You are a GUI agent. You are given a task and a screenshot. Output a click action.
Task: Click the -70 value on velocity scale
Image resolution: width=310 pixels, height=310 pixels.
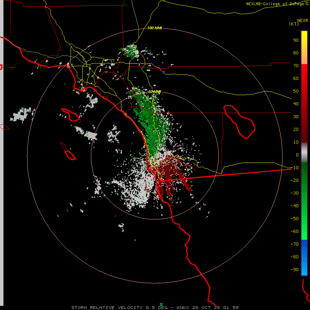[294, 244]
